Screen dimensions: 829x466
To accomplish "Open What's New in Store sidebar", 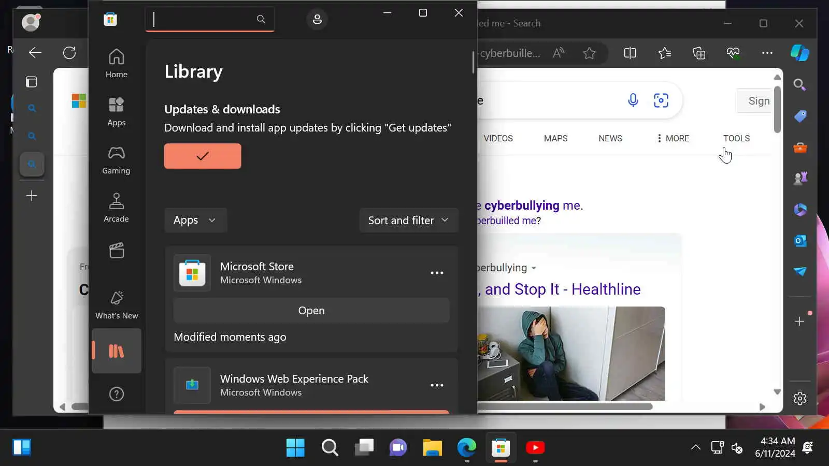I will (117, 305).
